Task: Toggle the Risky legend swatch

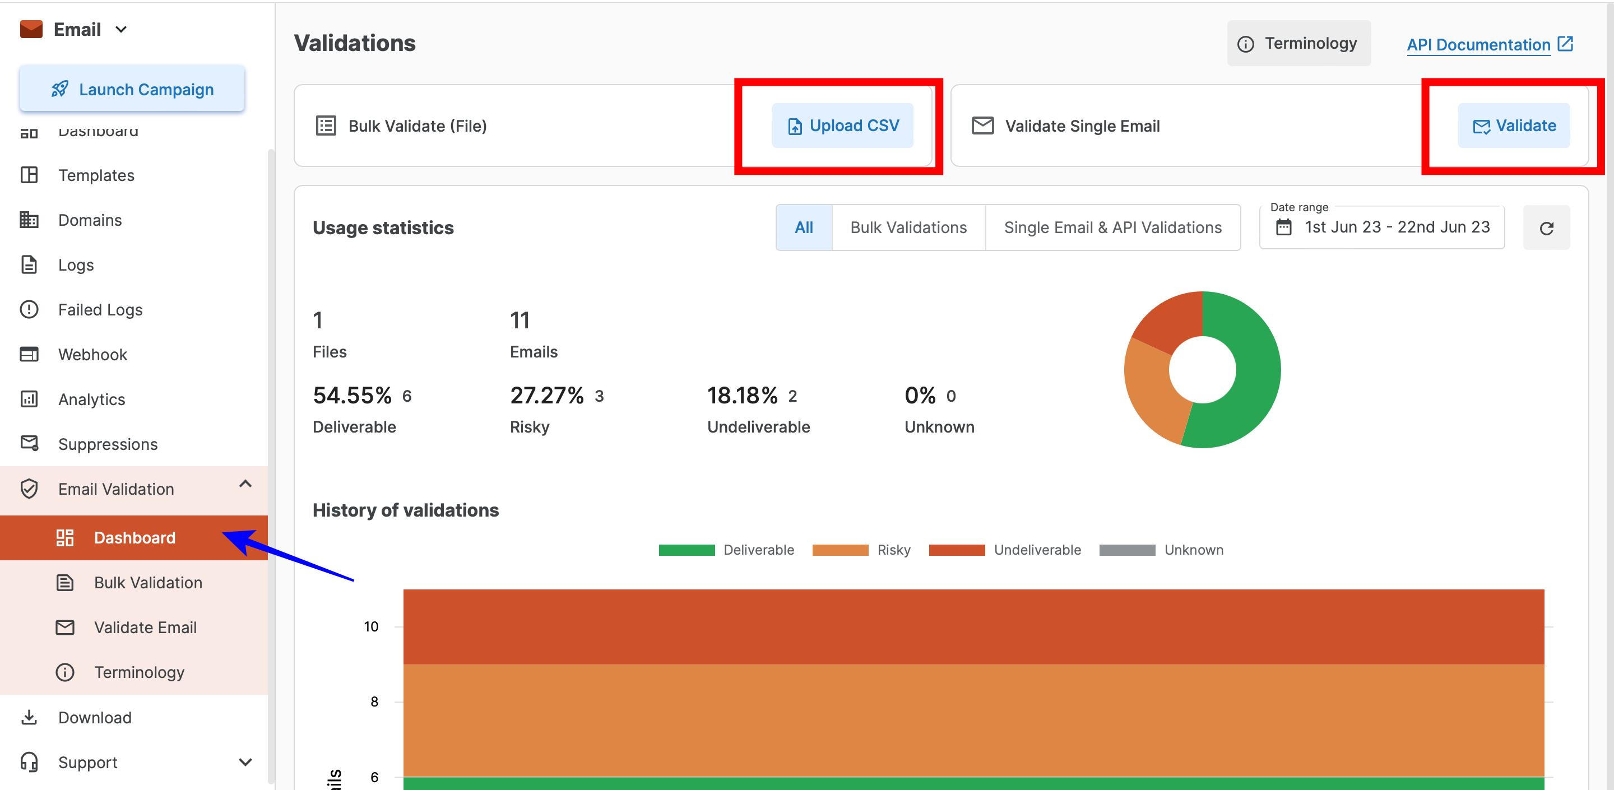Action: 840,550
